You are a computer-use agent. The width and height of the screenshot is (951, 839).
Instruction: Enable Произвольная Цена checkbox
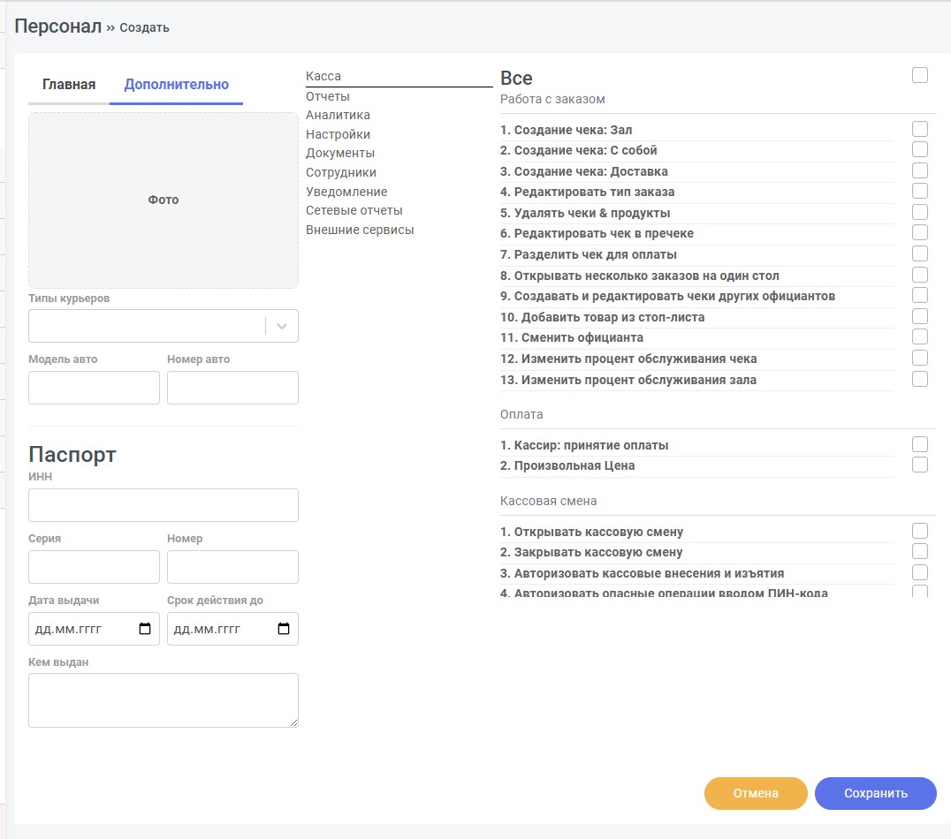click(920, 465)
